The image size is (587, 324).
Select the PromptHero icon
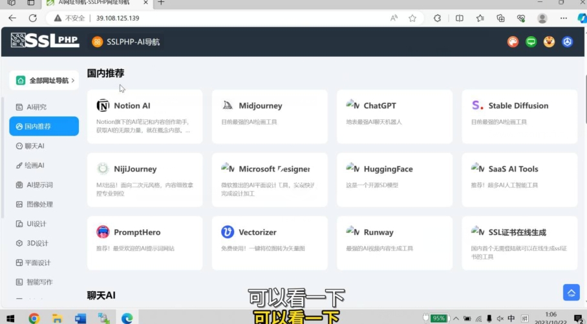click(103, 232)
